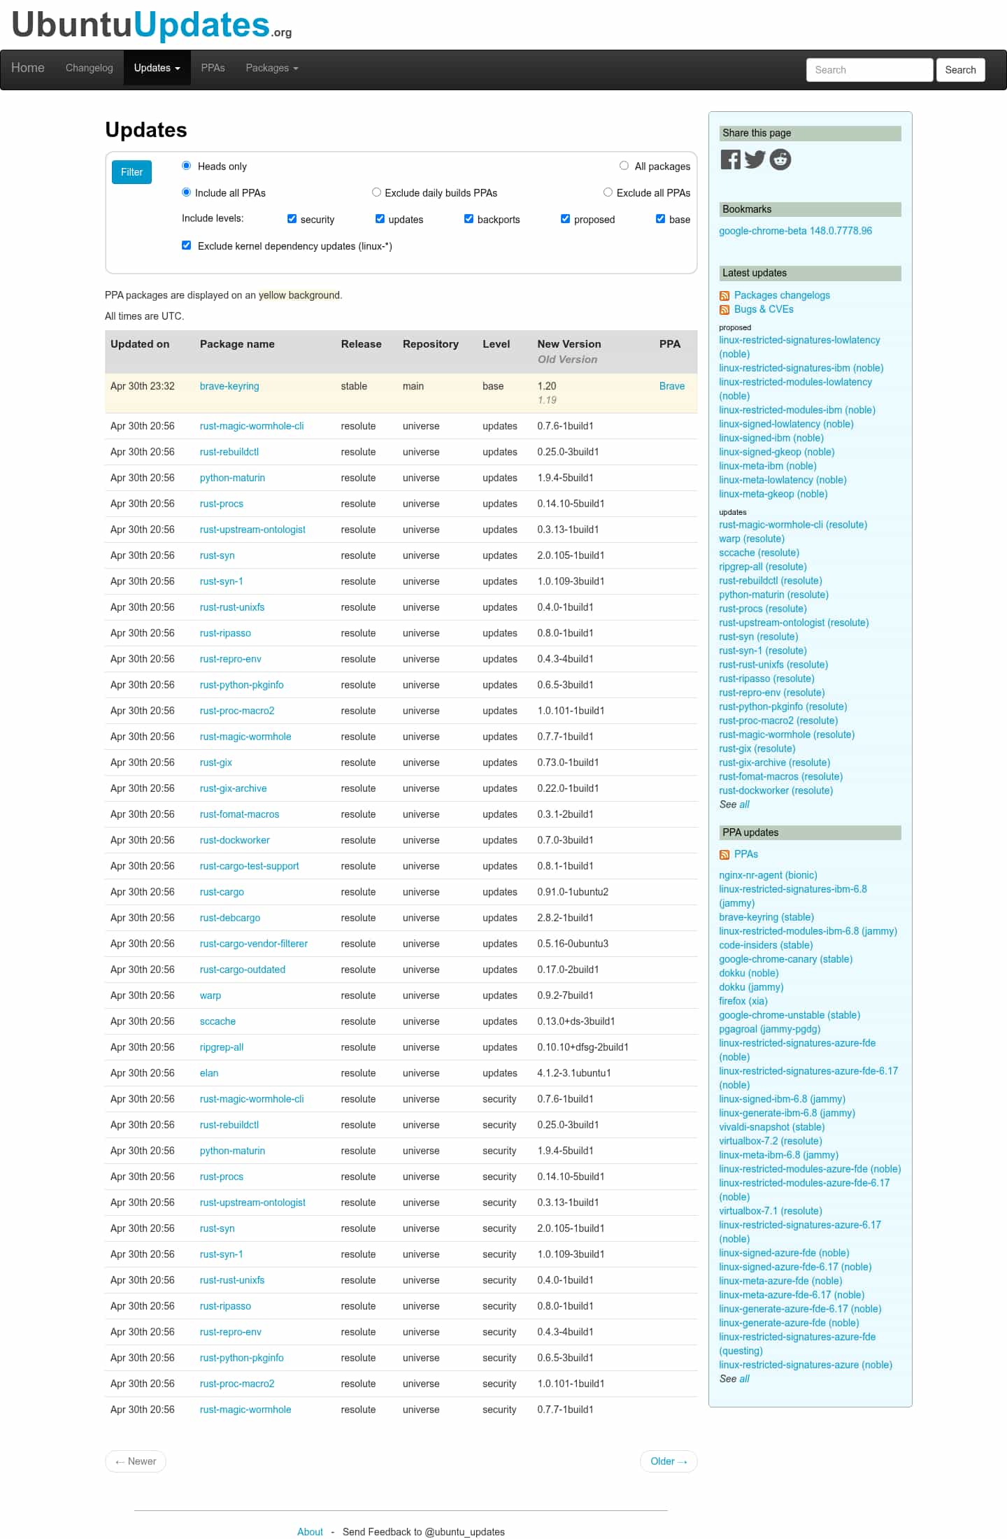The height and width of the screenshot is (1539, 1007).
Task: Open vivaldi-snapshot (stable) sidebar link
Action: [771, 1127]
